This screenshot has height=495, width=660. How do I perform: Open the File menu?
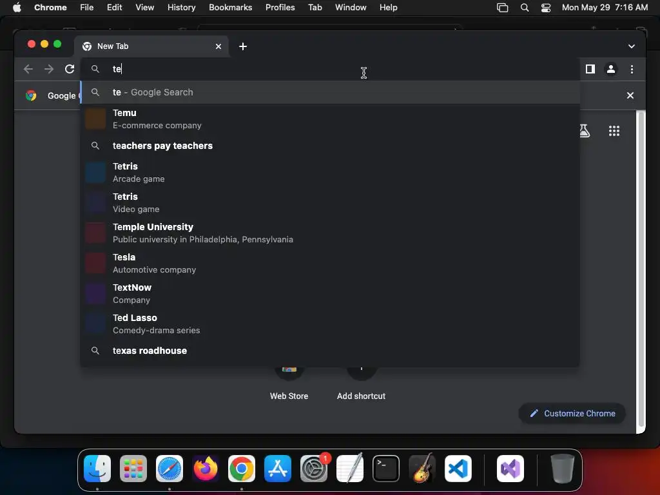pos(87,7)
